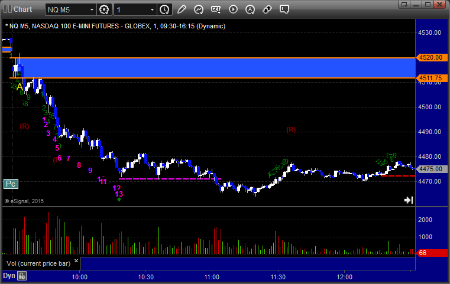The image size is (450, 284).
Task: Open the time interval clock icon
Action: pyautogui.click(x=165, y=10)
